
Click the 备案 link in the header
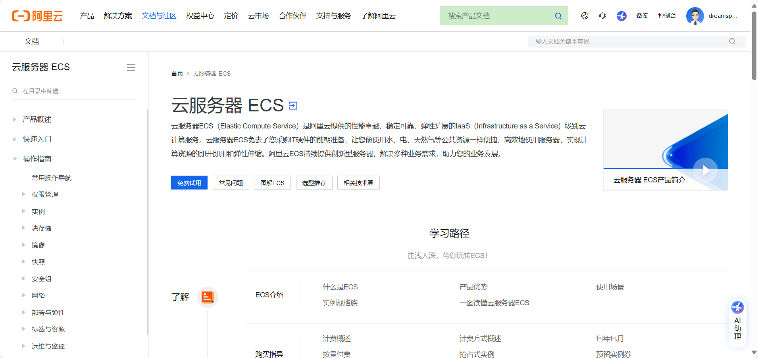[642, 16]
